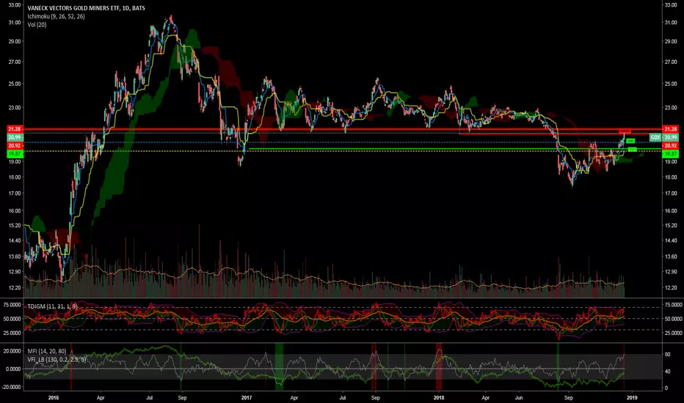Select the blue dotted horizontal price line

[x=343, y=142]
